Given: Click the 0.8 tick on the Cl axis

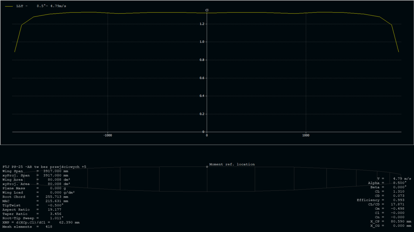Looking at the screenshot, I should (202, 60).
